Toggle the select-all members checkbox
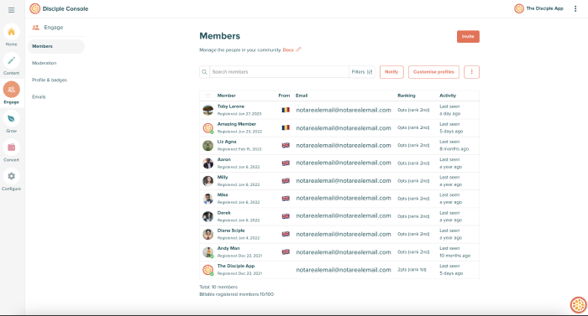The height and width of the screenshot is (316, 588). pos(207,96)
